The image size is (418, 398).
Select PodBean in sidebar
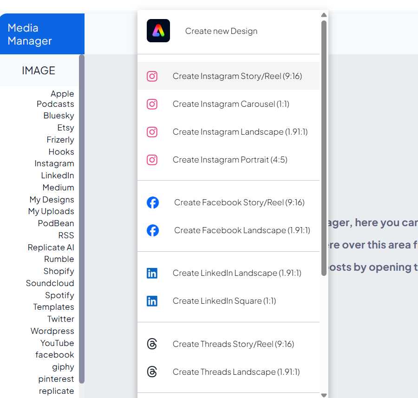[x=56, y=223]
